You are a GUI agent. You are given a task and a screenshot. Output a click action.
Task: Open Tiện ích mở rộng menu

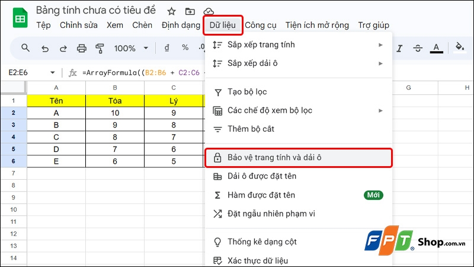[x=317, y=25]
